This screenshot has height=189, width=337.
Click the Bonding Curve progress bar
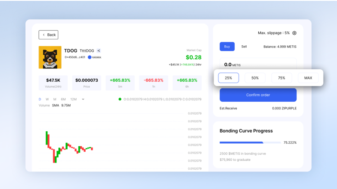[x=250, y=142]
